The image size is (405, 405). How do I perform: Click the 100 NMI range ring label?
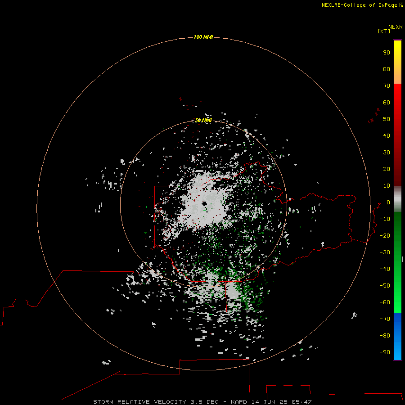pos(203,37)
